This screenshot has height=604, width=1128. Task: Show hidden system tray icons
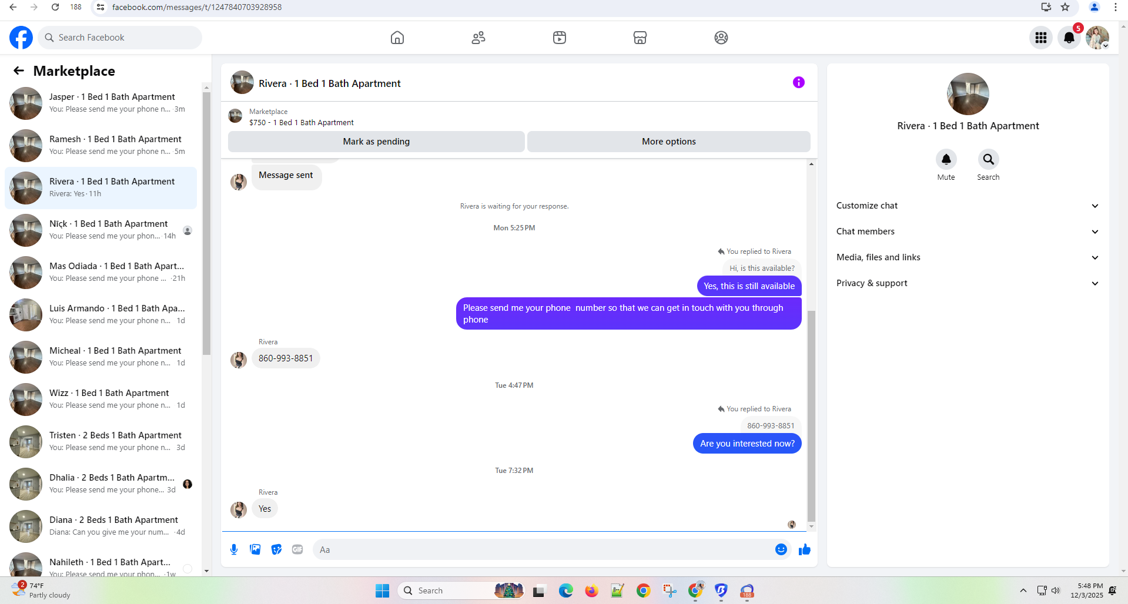(1023, 590)
